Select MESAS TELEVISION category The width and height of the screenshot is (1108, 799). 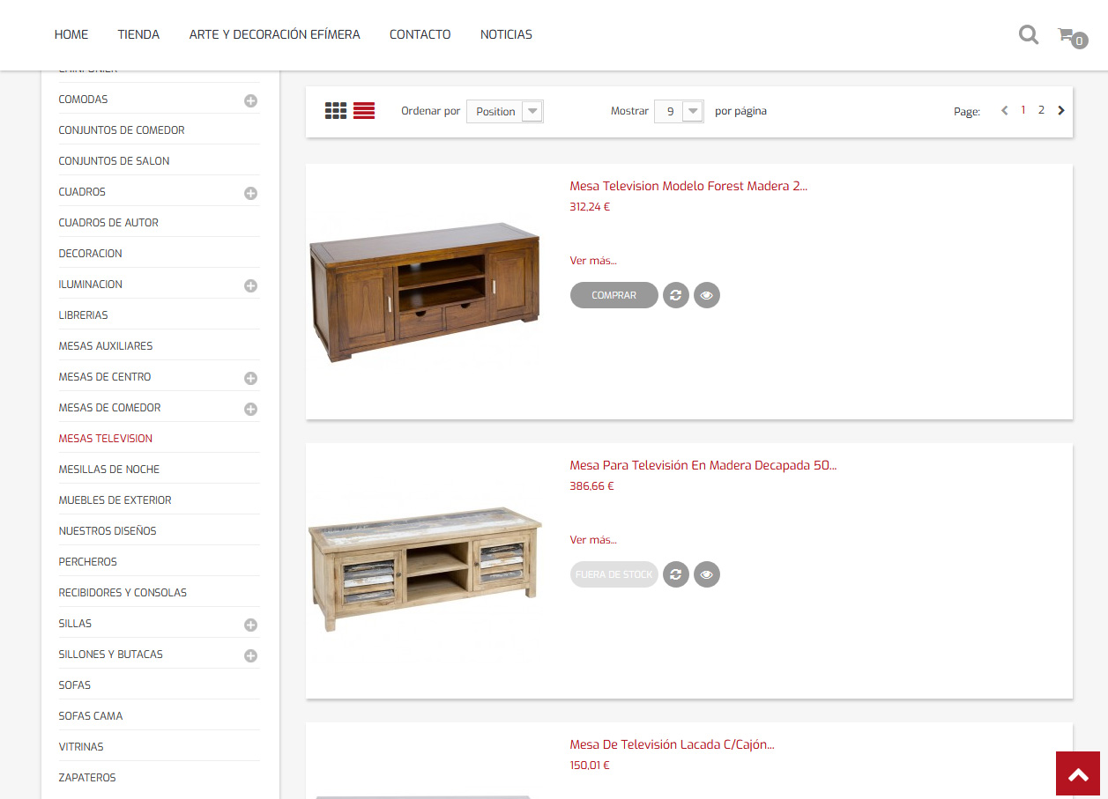click(106, 439)
